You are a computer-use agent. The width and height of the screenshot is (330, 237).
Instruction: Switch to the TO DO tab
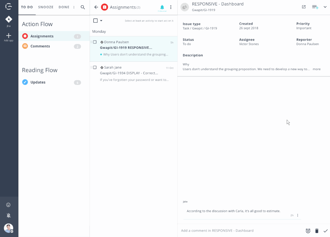point(27,7)
